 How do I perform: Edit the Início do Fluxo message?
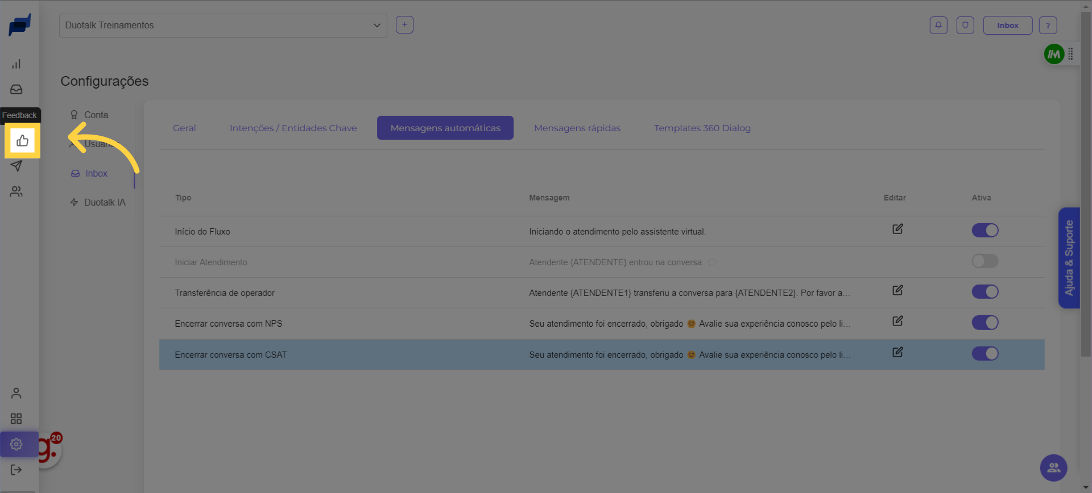[x=897, y=229]
